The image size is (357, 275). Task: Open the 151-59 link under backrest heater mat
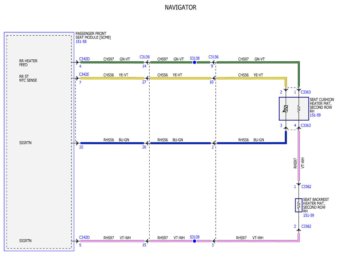click(309, 215)
